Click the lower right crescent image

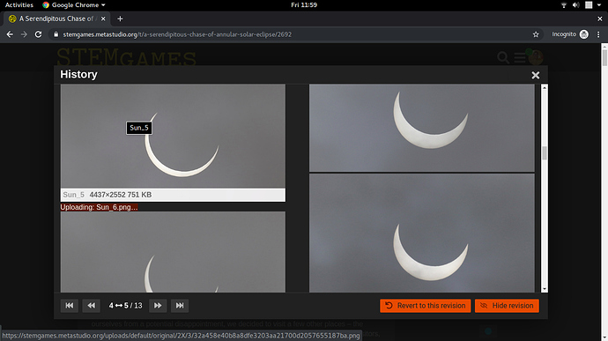(422, 233)
